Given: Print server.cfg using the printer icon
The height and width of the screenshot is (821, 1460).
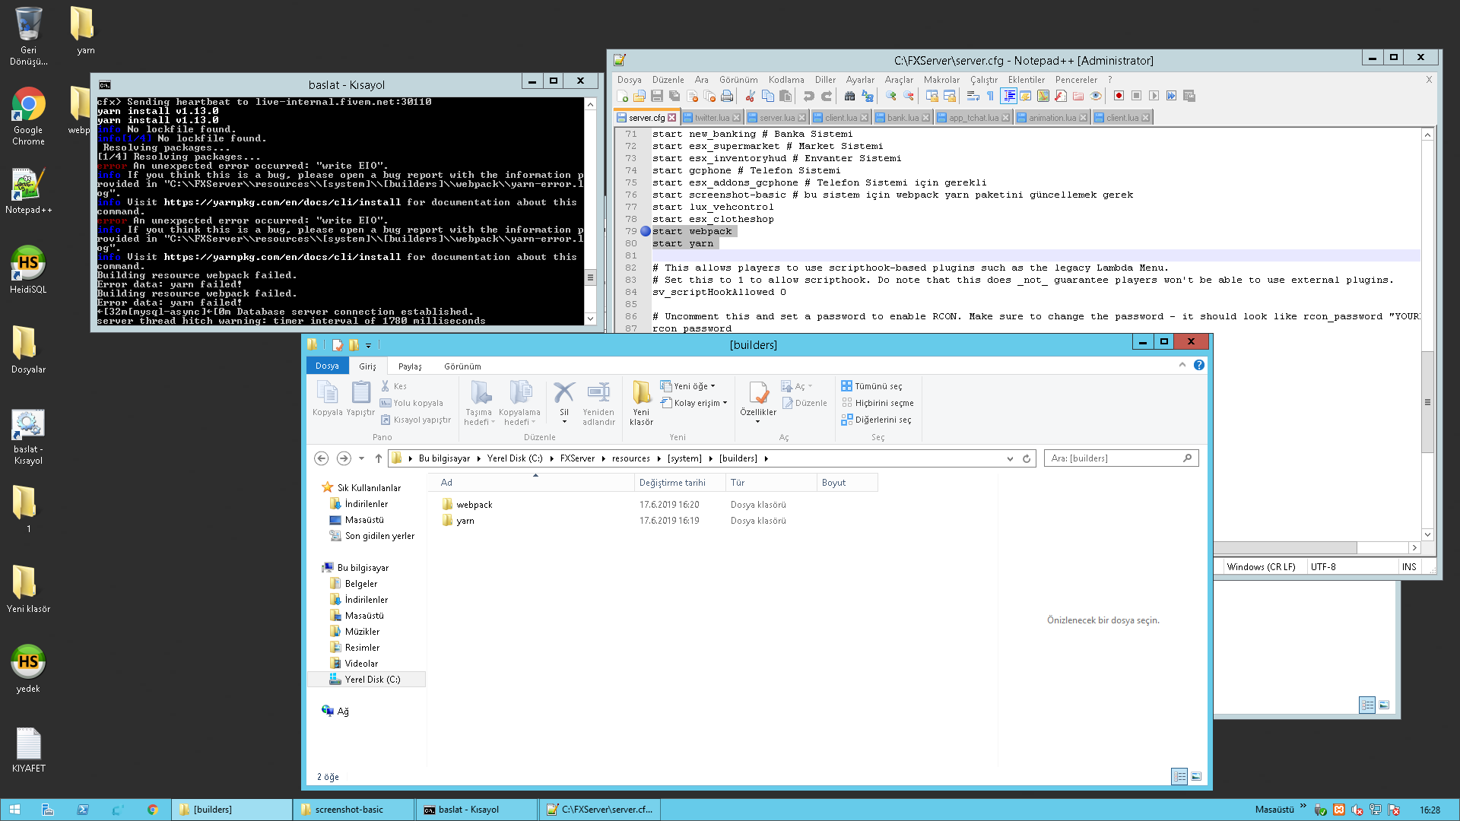Looking at the screenshot, I should coord(728,97).
